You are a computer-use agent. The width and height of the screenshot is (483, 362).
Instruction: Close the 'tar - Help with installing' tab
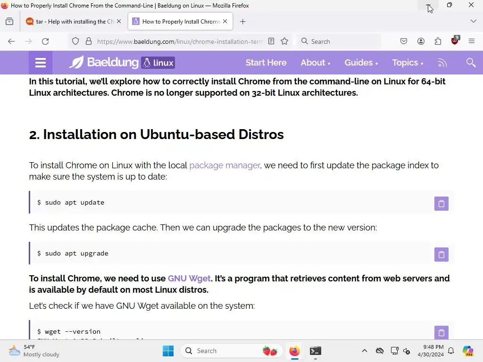(119, 21)
